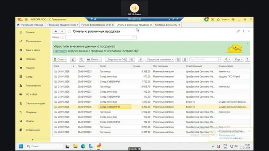This screenshot has width=269, height=151.
Task: Click into the Поиск (Ctrl+F) search field
Action: (203, 60)
